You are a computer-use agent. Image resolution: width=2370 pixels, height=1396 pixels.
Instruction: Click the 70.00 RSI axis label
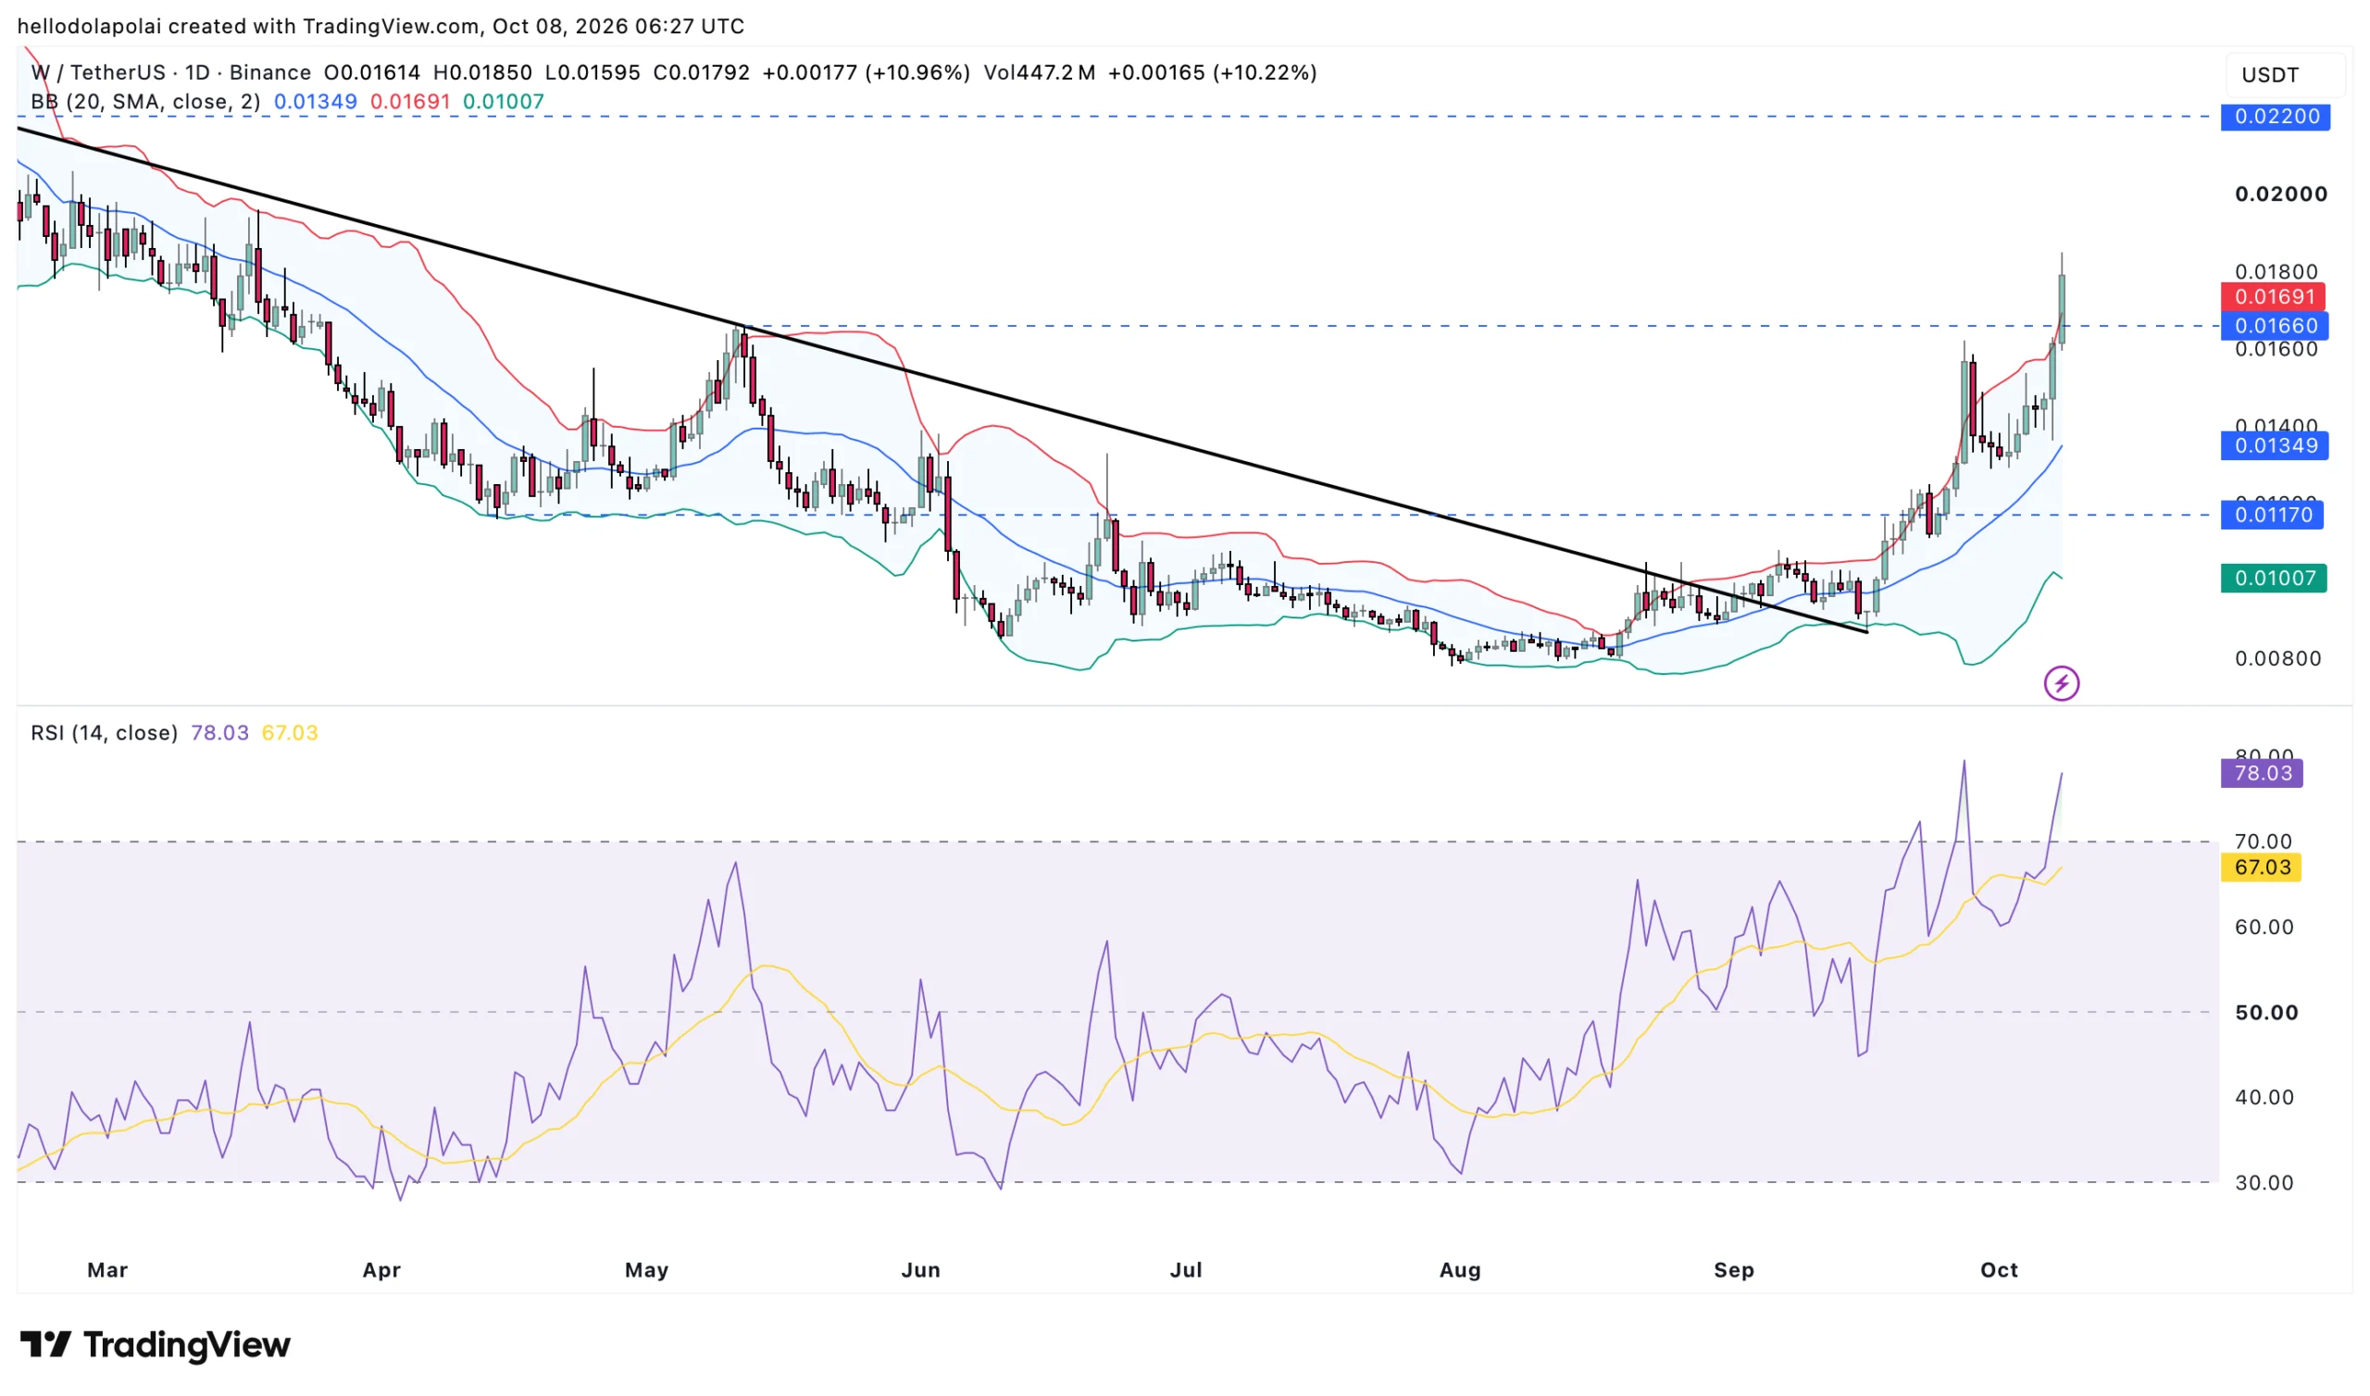pyautogui.click(x=2264, y=841)
